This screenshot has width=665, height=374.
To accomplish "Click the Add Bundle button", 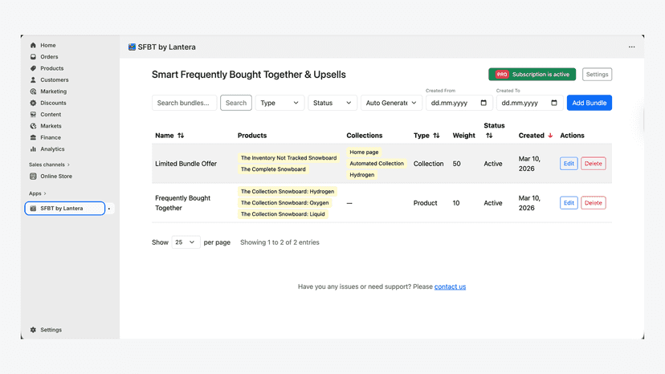I will pos(589,103).
